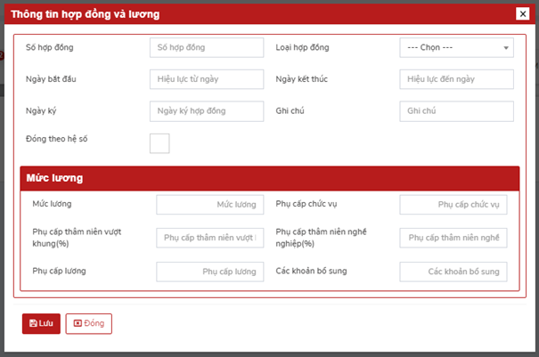Close dialog with X icon in header

(x=522, y=13)
